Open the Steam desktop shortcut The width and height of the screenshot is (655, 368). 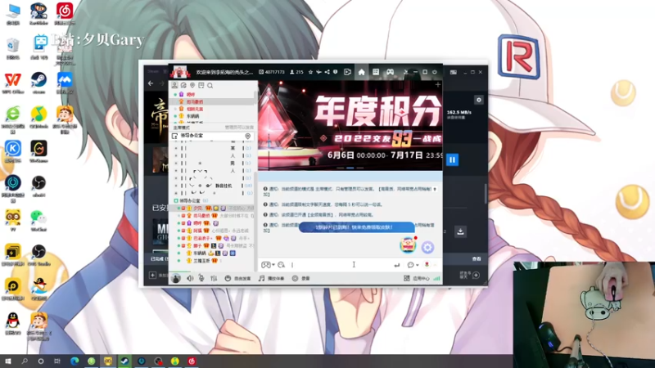point(38,83)
